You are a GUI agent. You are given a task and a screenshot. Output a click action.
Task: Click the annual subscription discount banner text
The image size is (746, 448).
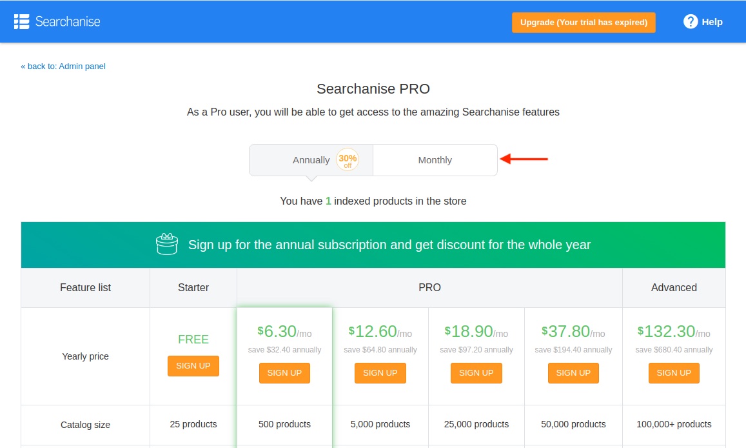pyautogui.click(x=389, y=245)
